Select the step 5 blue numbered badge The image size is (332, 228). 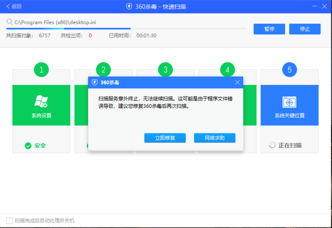click(x=289, y=69)
